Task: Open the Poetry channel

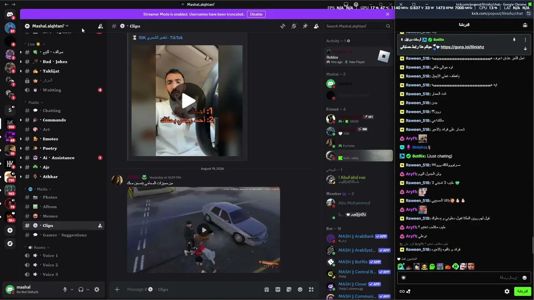Action: pyautogui.click(x=63, y=148)
